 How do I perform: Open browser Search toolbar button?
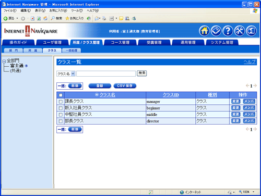pos(56,18)
